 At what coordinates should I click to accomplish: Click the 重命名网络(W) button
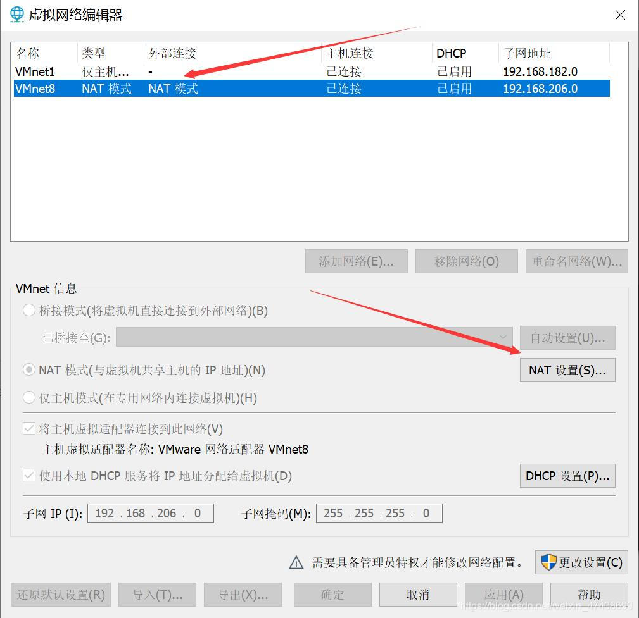click(576, 261)
